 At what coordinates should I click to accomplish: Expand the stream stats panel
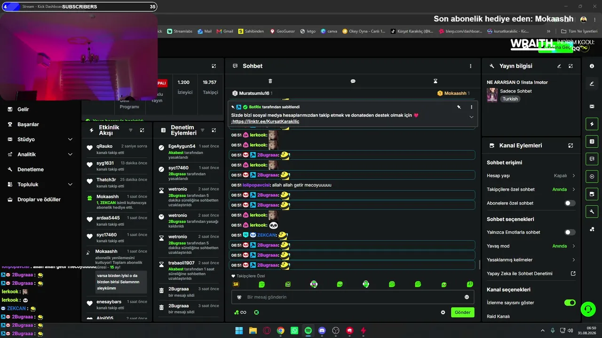(x=214, y=66)
